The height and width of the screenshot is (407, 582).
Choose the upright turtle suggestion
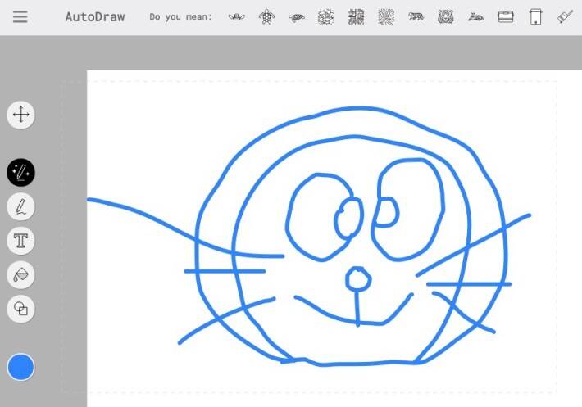point(266,16)
